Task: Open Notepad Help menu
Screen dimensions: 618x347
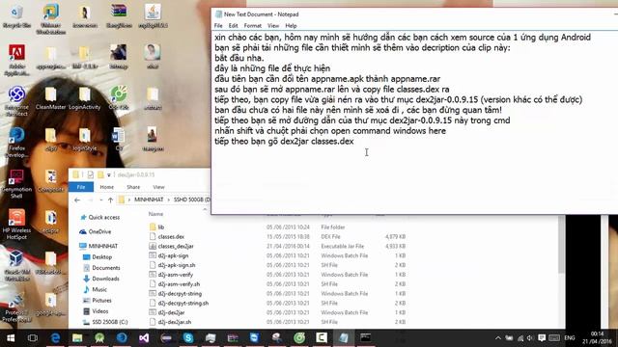Action: [x=291, y=26]
